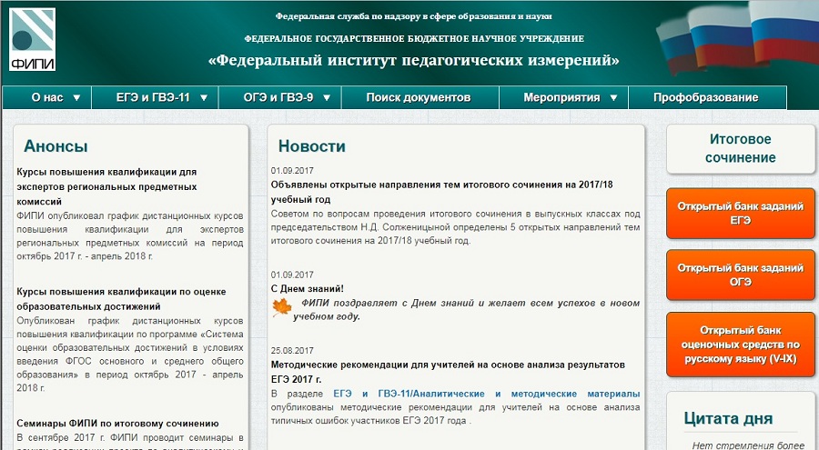Click the ФИПИ поздравляет с Днем знаний text
Screen dimensions: 819x450
(467, 310)
